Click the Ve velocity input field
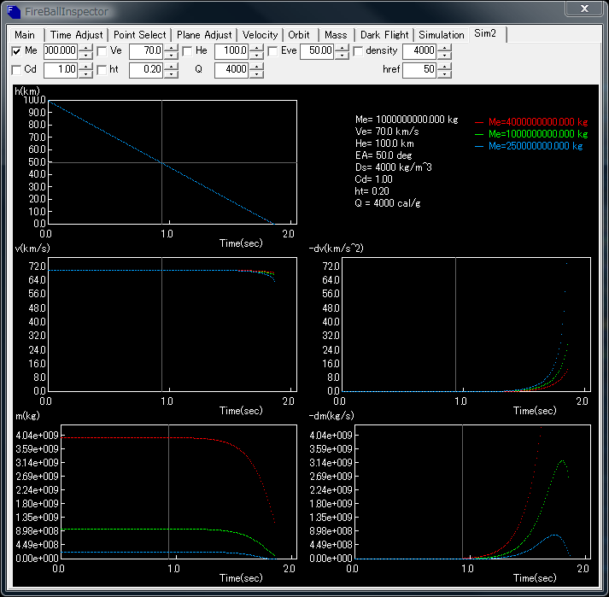The height and width of the screenshot is (597, 609). click(146, 51)
